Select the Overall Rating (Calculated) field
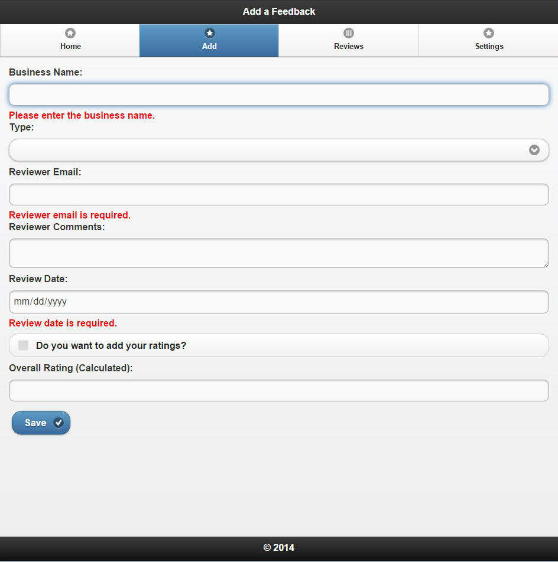Screen dimensions: 558x562 (278, 391)
